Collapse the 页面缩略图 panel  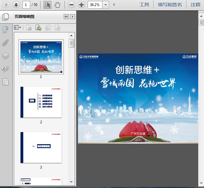click(x=66, y=17)
